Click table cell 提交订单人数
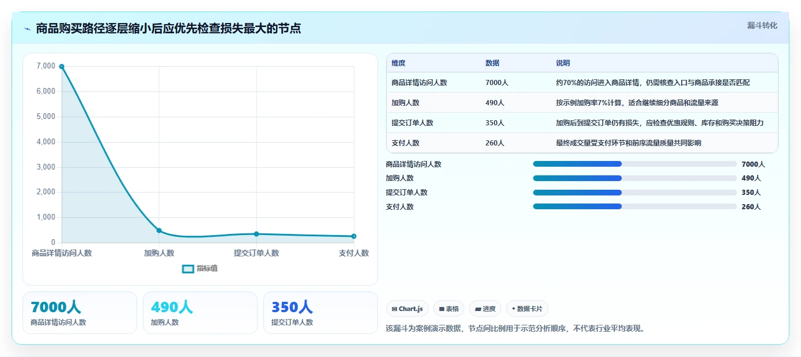This screenshot has height=357, width=801. pos(412,123)
